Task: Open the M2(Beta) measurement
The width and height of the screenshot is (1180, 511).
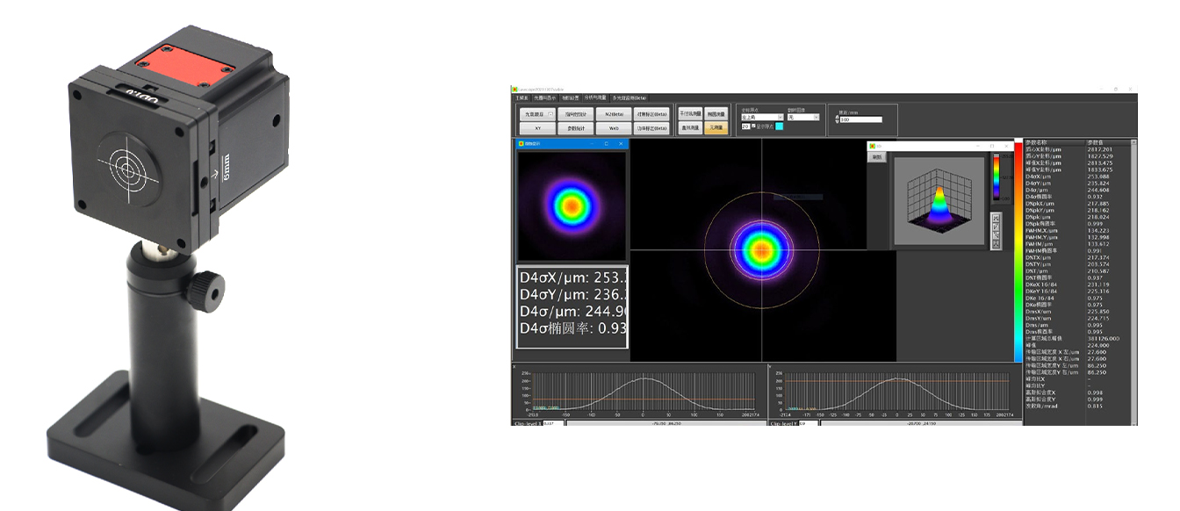Action: click(613, 114)
